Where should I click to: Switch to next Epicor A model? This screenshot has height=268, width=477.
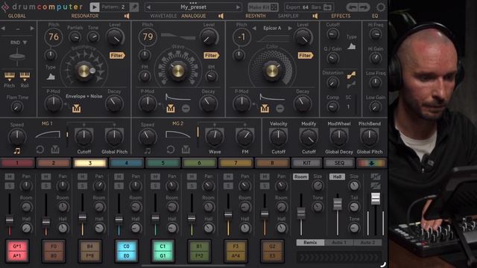pyautogui.click(x=290, y=28)
